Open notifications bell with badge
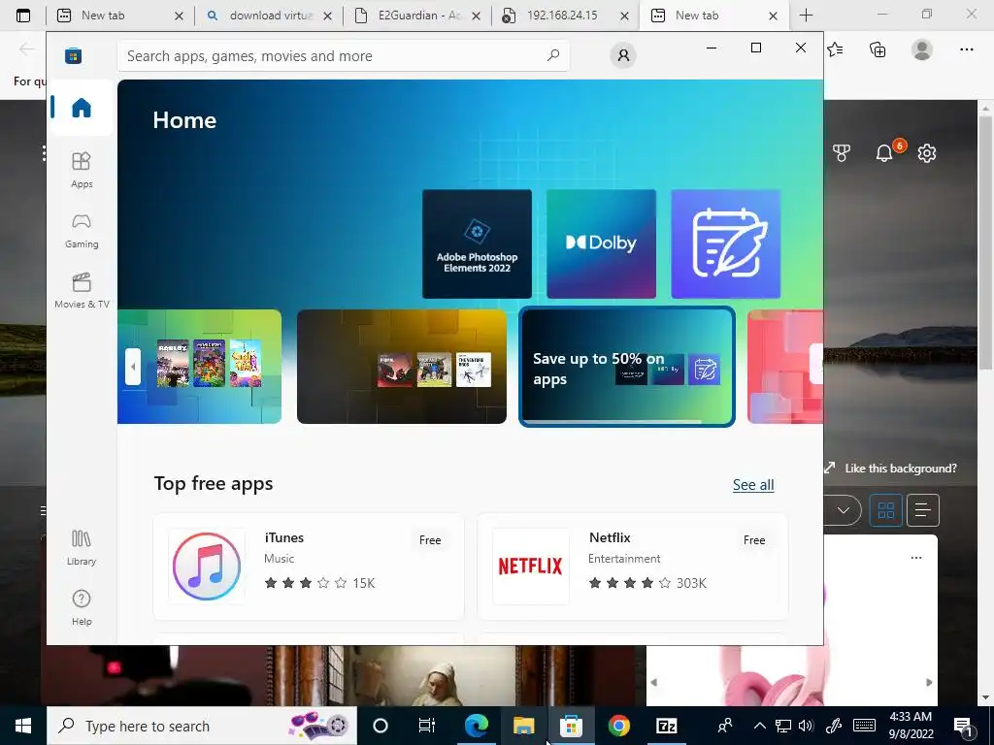Viewport: 994px width, 745px height. click(885, 152)
